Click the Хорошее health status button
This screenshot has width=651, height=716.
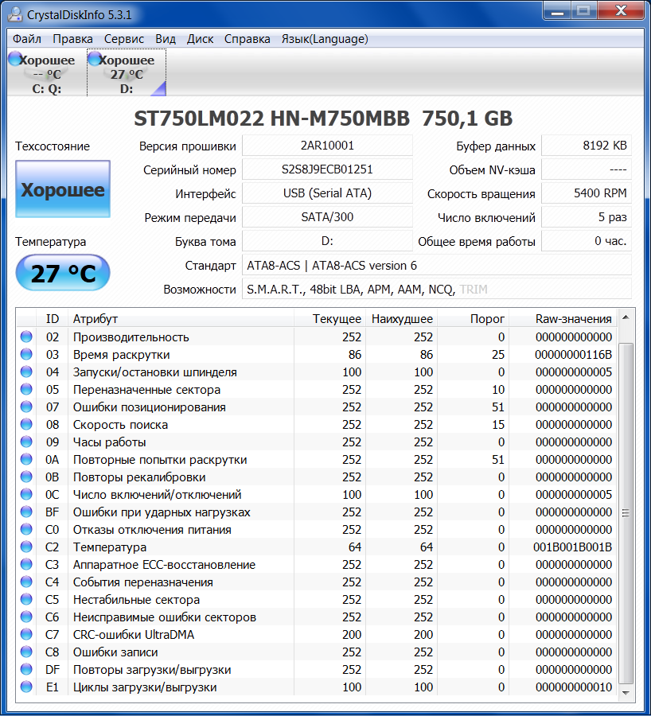(63, 190)
